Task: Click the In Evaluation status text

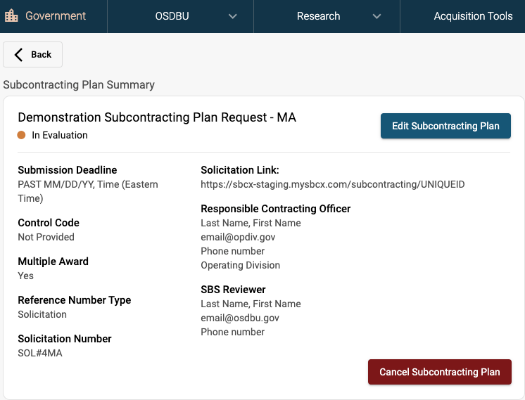Action: pyautogui.click(x=60, y=135)
